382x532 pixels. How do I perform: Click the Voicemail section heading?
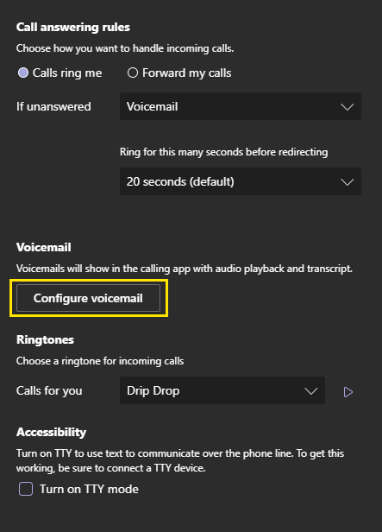44,247
